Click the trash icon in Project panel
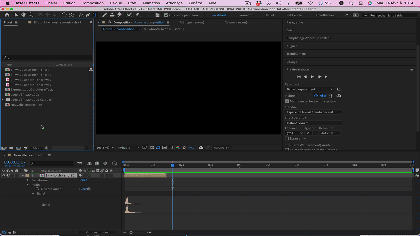The height and width of the screenshot is (236, 420). coord(47,148)
